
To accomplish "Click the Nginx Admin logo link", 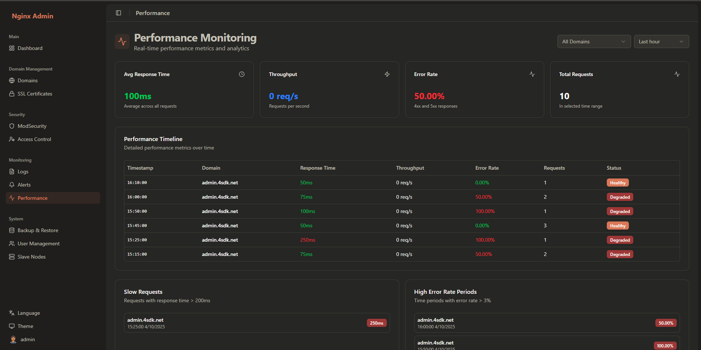I will tap(32, 16).
